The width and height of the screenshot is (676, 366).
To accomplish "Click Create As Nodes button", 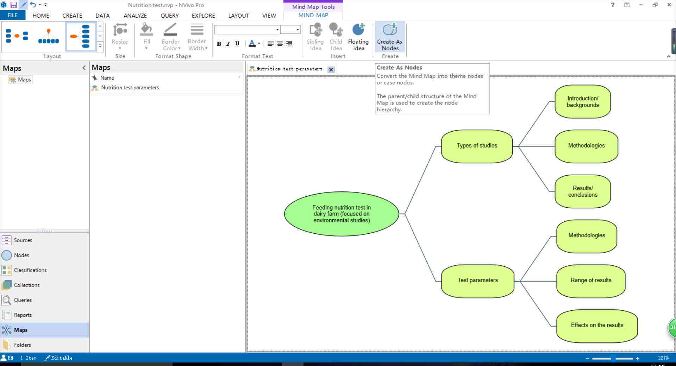I will point(390,37).
